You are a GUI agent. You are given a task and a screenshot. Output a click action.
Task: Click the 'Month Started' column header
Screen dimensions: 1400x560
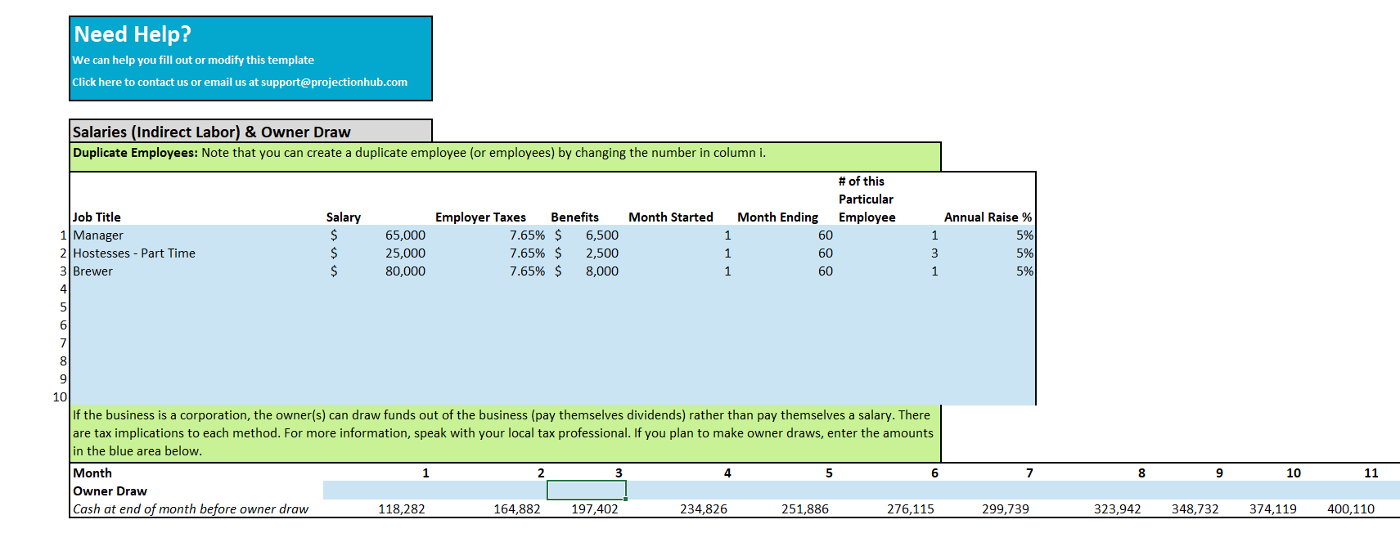pos(671,217)
